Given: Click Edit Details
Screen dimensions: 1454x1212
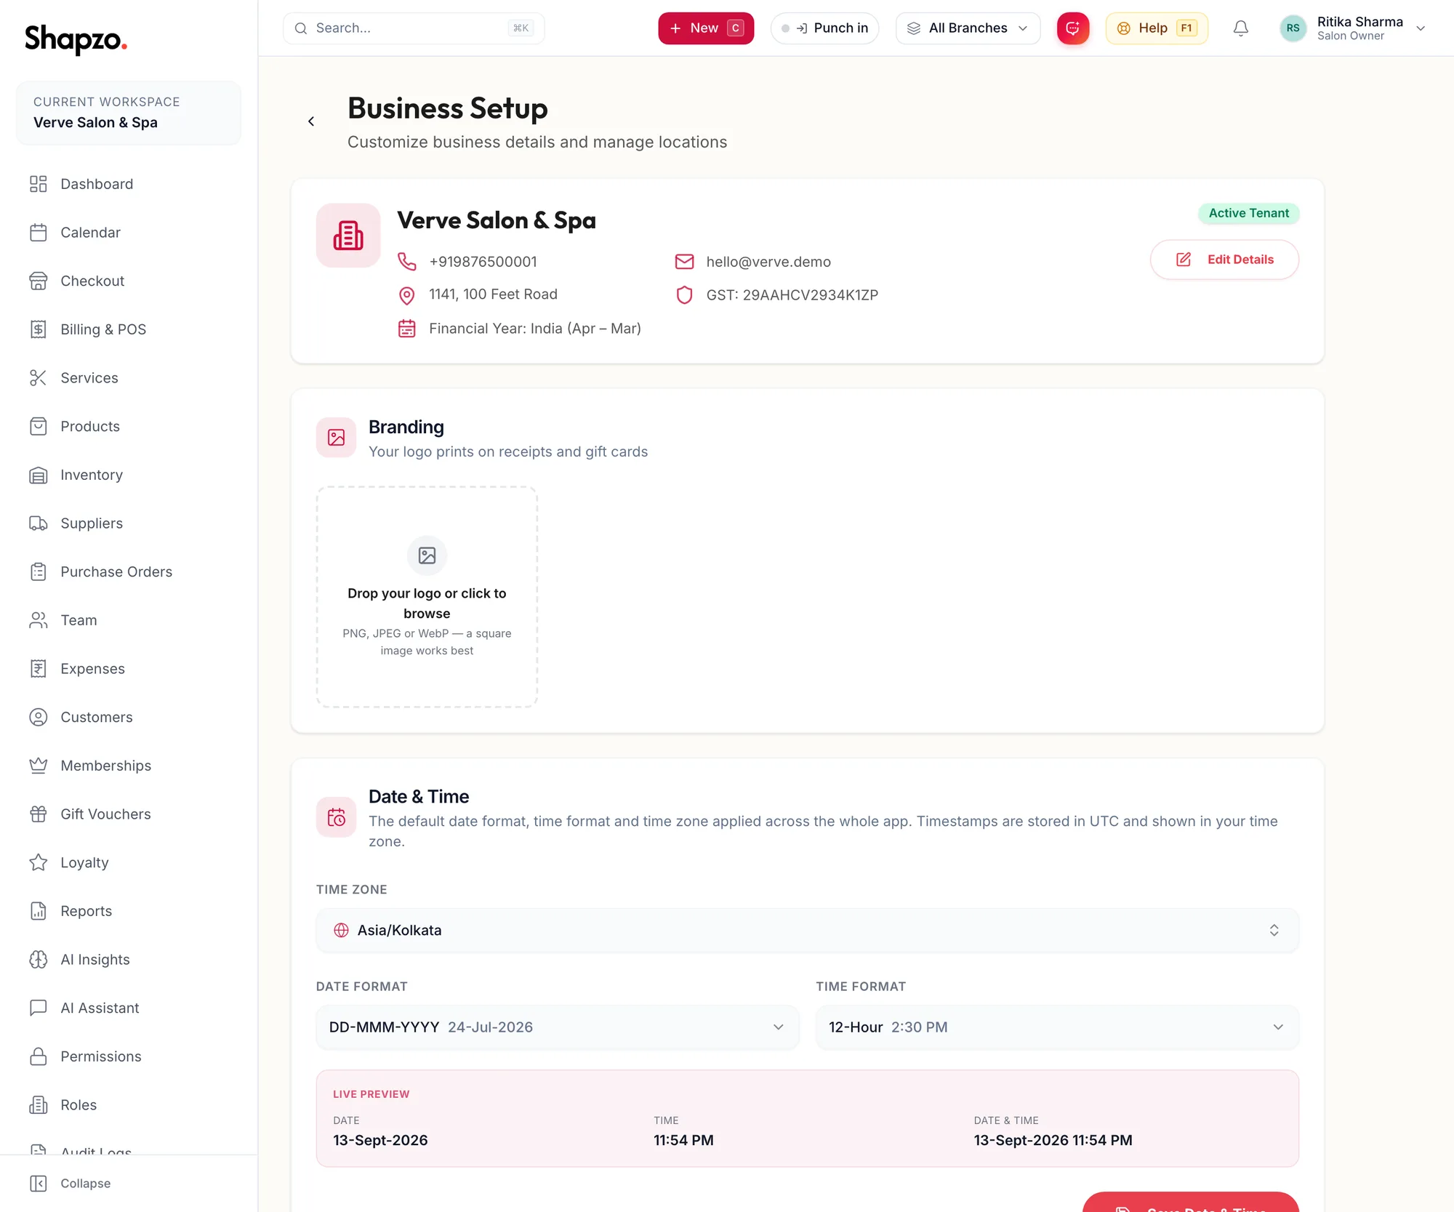Looking at the screenshot, I should (x=1224, y=260).
